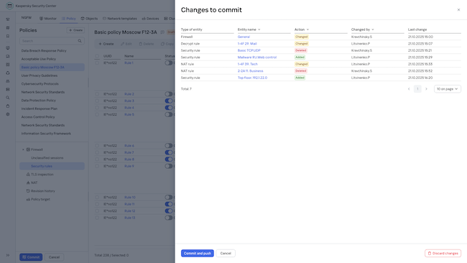Open the Malware RU Web control link
Image resolution: width=467 pixels, height=263 pixels.
pos(257,57)
